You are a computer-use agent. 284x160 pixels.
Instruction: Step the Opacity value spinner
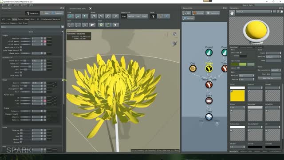click(x=262, y=88)
